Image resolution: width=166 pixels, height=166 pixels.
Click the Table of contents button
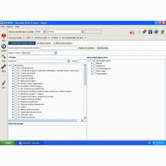tap(86, 48)
